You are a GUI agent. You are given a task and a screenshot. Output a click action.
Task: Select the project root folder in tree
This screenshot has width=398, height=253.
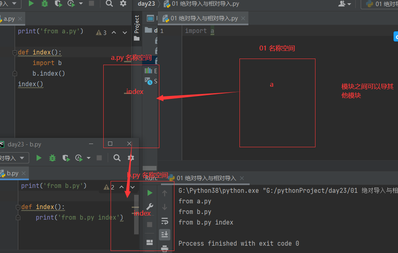pos(151,31)
